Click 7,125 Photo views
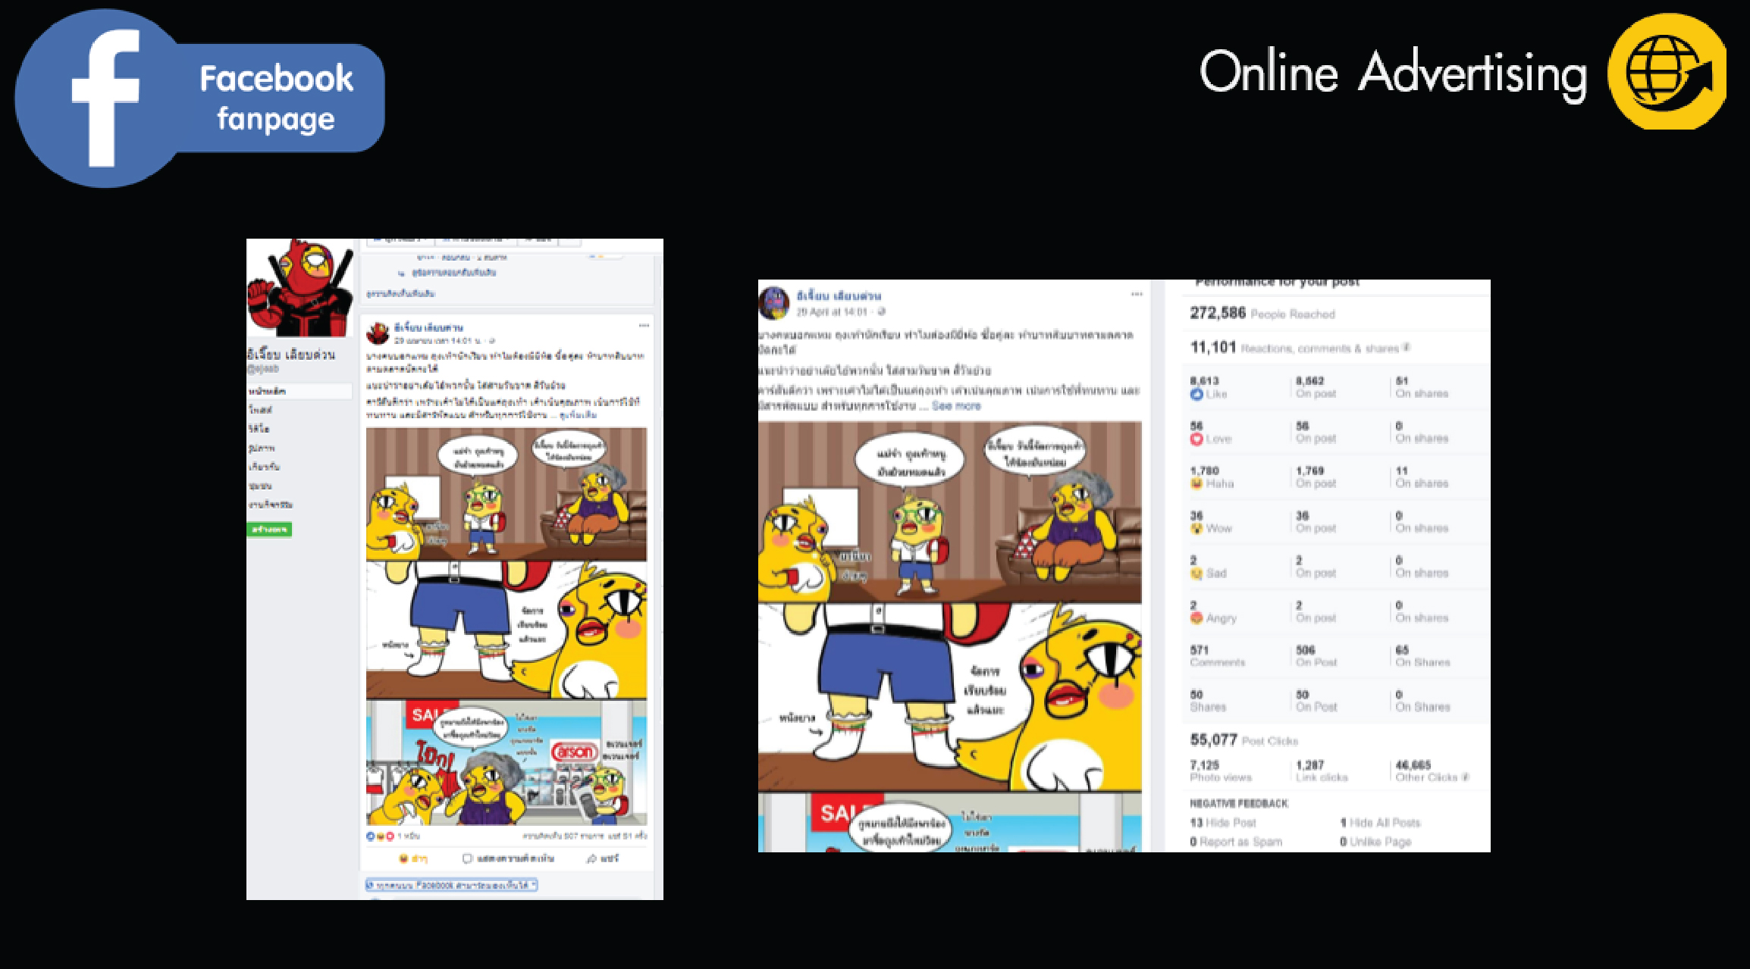This screenshot has height=969, width=1750. coord(1221,771)
